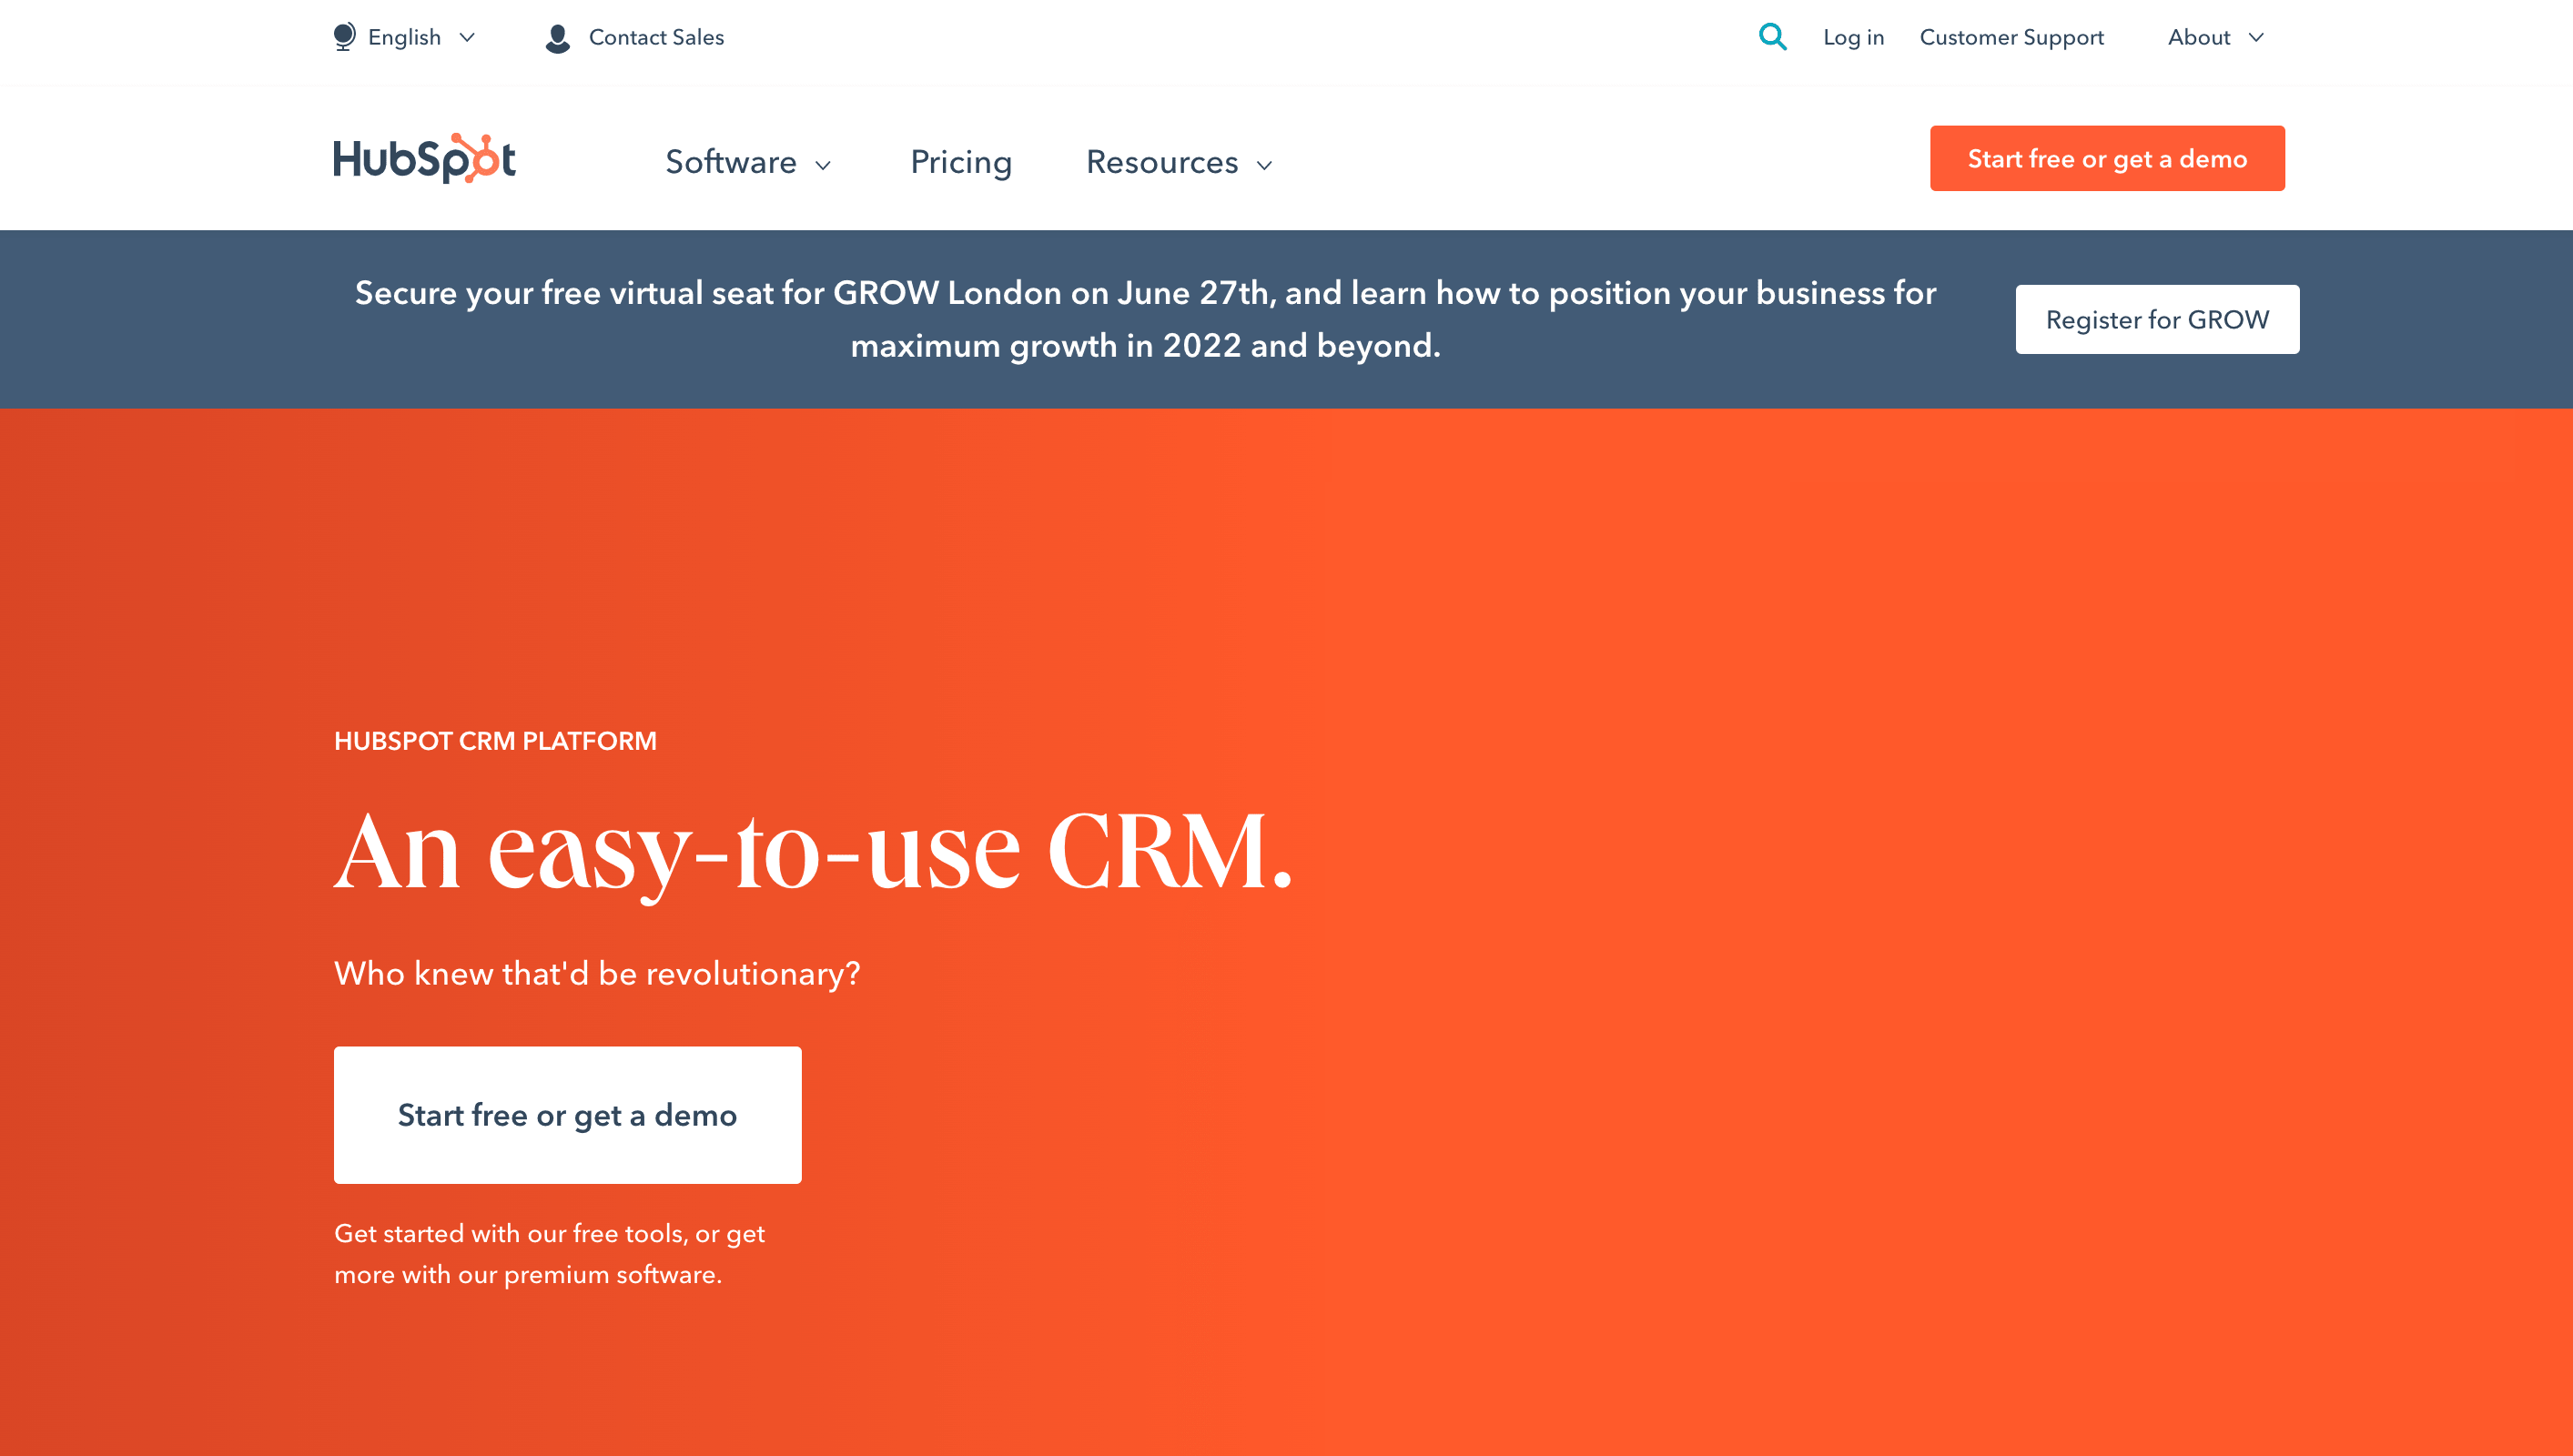The height and width of the screenshot is (1456, 2573).
Task: Click the white Start free or get a demo button
Action: point(567,1115)
